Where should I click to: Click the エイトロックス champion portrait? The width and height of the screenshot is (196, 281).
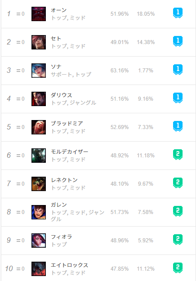coord(39,269)
